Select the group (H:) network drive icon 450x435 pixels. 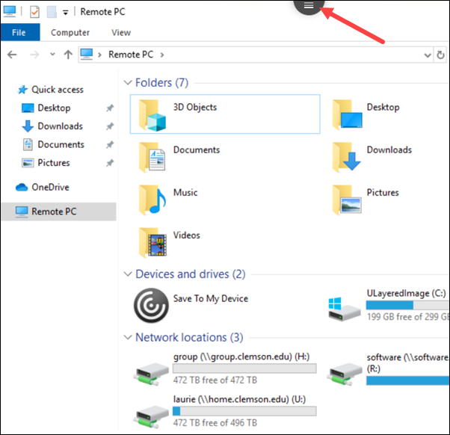click(x=151, y=373)
